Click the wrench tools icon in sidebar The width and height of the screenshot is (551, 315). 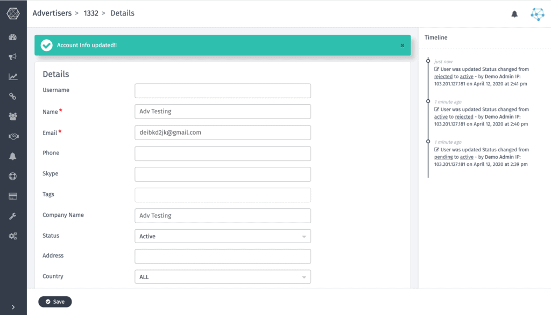tap(13, 216)
